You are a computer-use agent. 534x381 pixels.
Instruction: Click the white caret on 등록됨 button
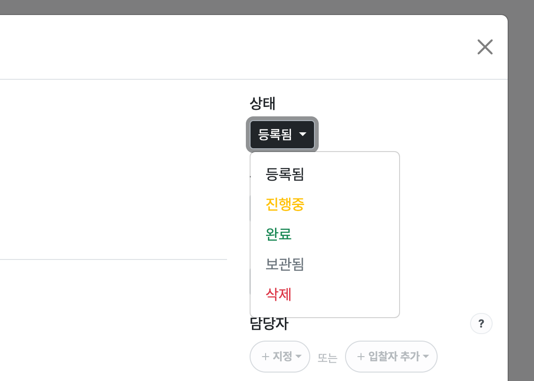pyautogui.click(x=303, y=134)
